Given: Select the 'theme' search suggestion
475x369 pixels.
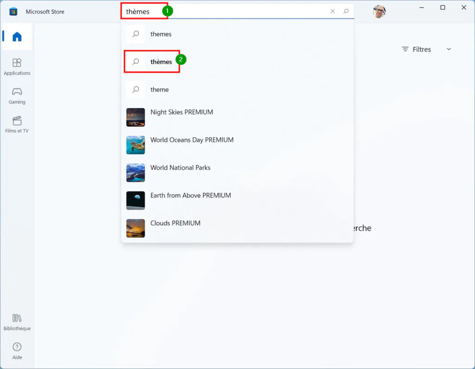Looking at the screenshot, I should 237,89.
